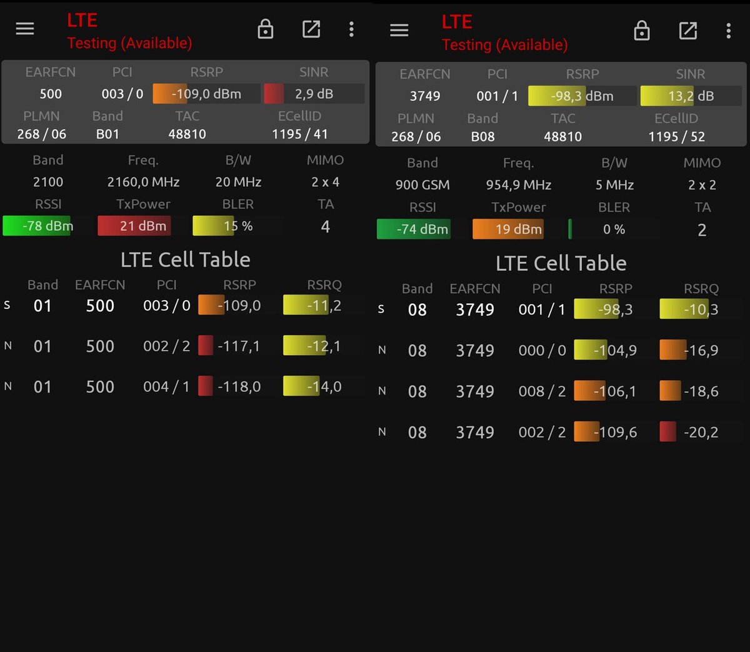The width and height of the screenshot is (750, 652).
Task: Click Band value B08 in right header
Action: click(x=482, y=136)
